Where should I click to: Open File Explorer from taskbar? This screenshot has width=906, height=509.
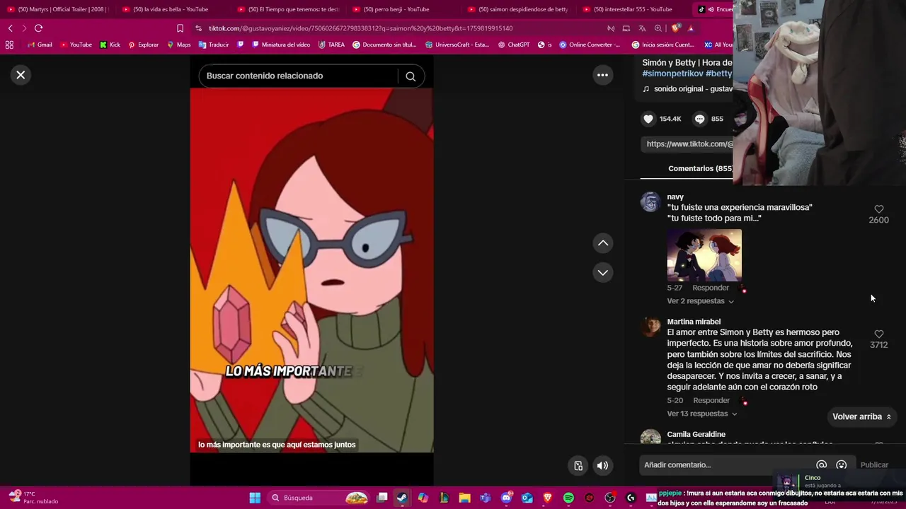tap(464, 498)
